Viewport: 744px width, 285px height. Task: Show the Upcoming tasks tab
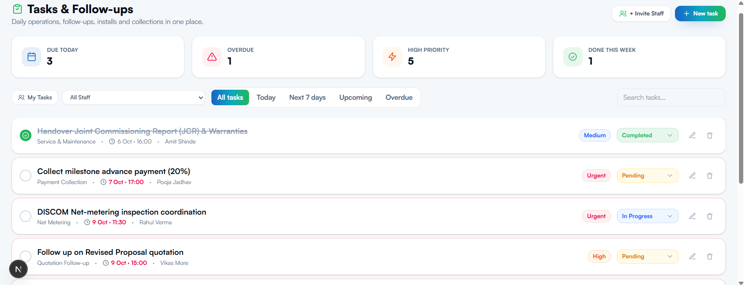tap(356, 97)
